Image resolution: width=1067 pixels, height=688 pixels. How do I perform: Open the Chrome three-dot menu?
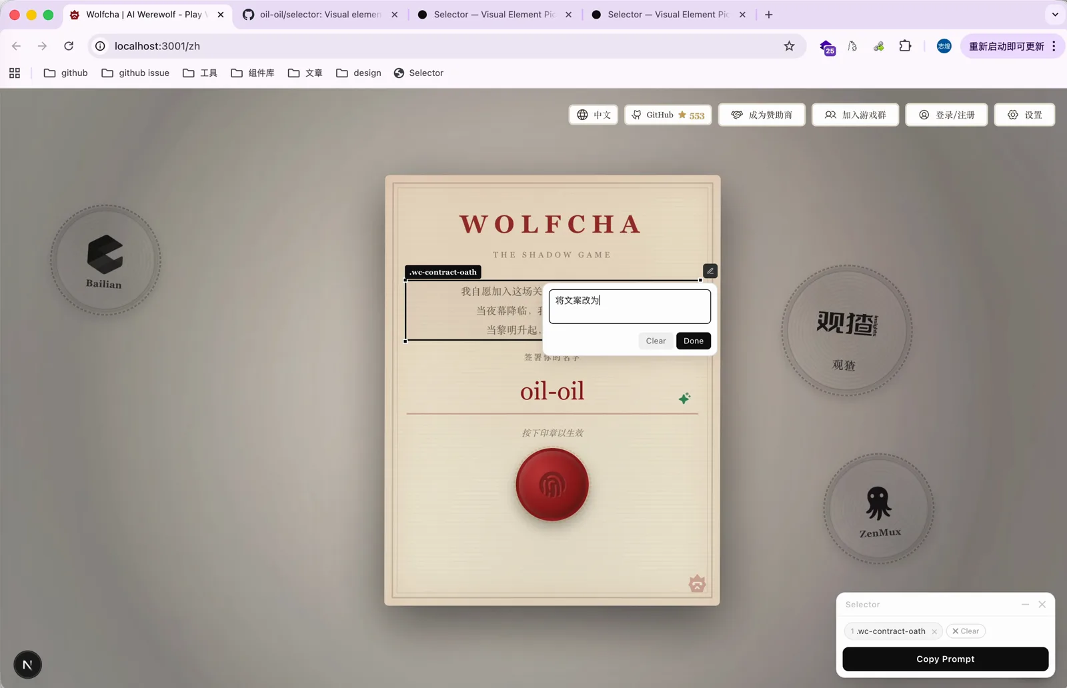pos(1054,46)
